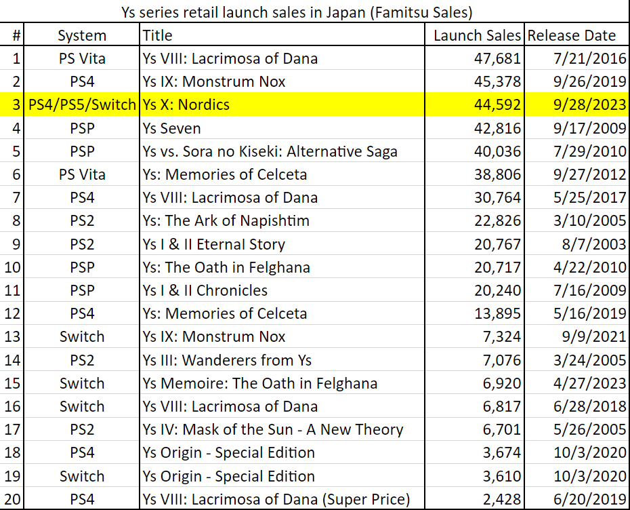
Task: Click the Ys Seven title cell
Action: [171, 128]
